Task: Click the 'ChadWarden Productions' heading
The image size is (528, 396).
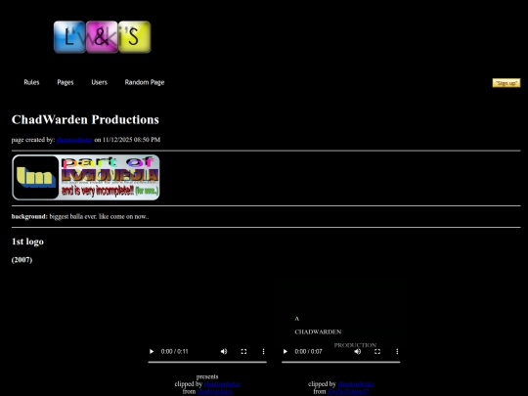Action: [85, 119]
